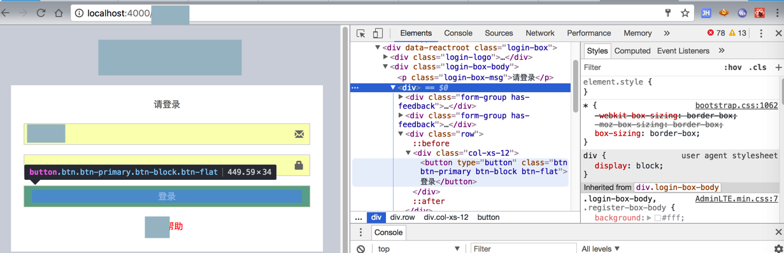Collapse the col-xs-12 div node
784x253 pixels.
408,153
